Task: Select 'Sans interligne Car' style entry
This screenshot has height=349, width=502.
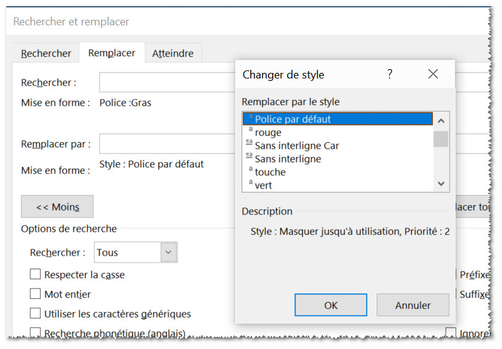Action: pos(296,146)
